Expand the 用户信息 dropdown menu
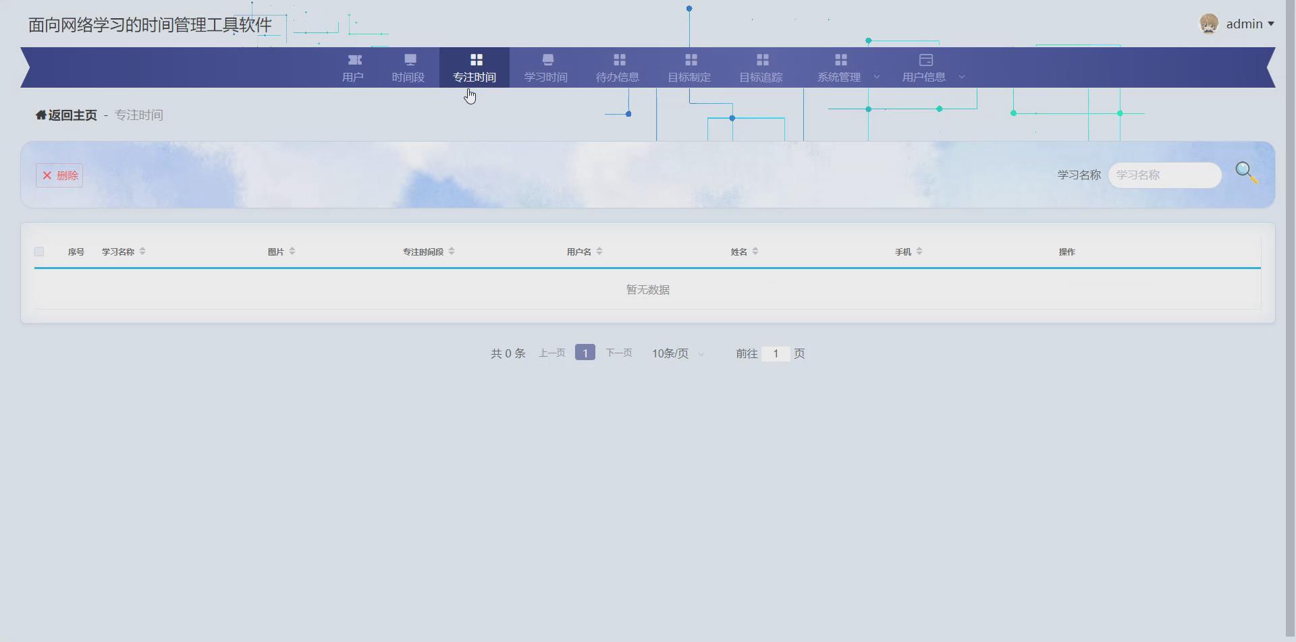The width and height of the screenshot is (1296, 642). coord(934,76)
